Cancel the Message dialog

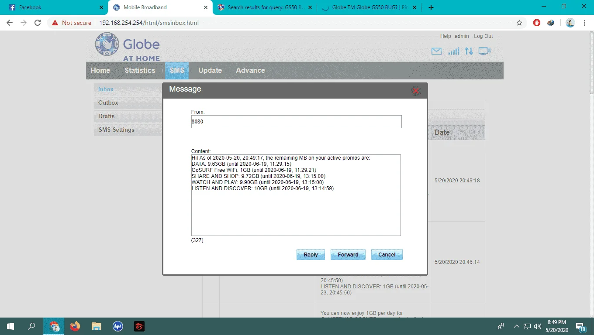tap(387, 255)
